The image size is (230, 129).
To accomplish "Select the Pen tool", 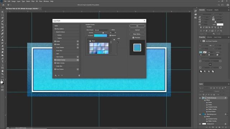I will (x=3, y=58).
